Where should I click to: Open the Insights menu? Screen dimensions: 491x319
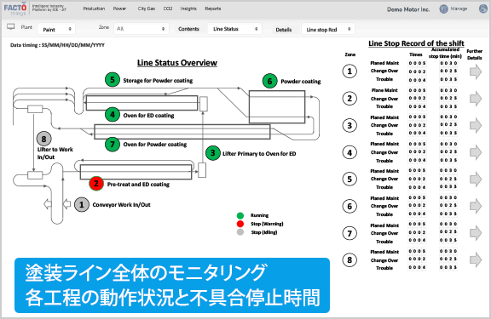188,9
